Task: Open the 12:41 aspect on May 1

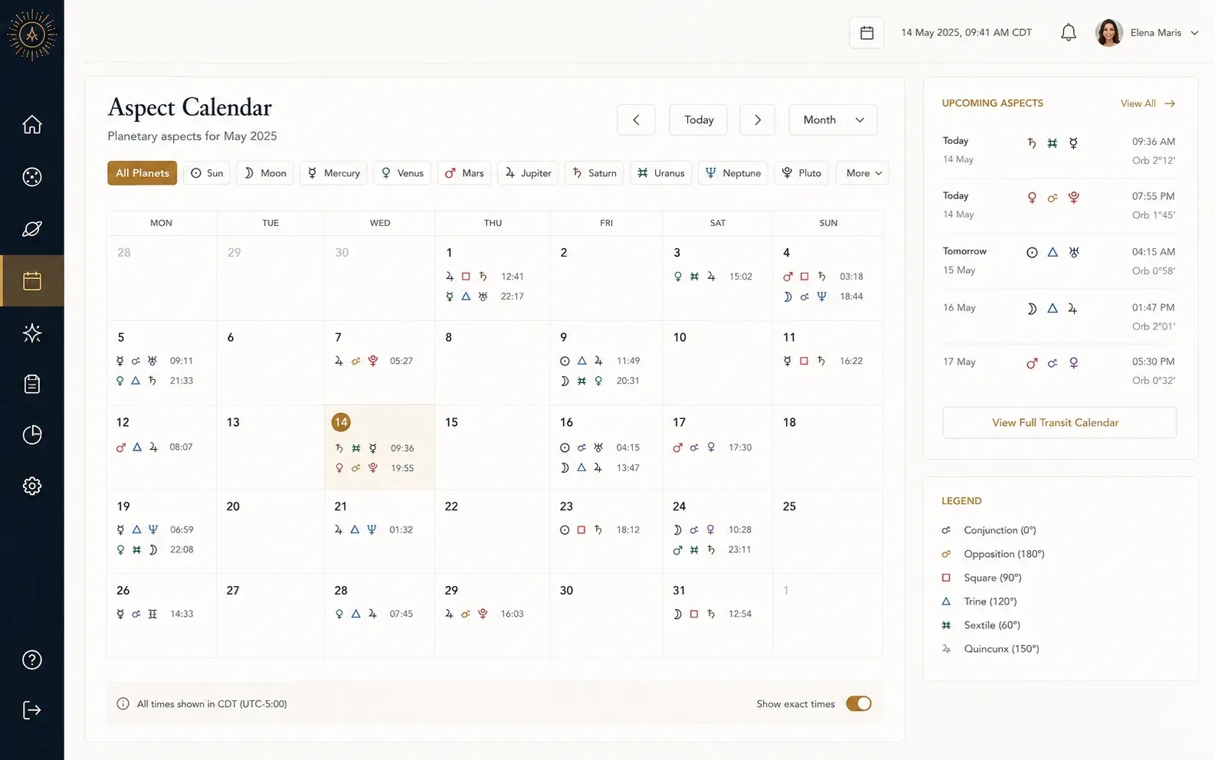Action: pos(484,277)
